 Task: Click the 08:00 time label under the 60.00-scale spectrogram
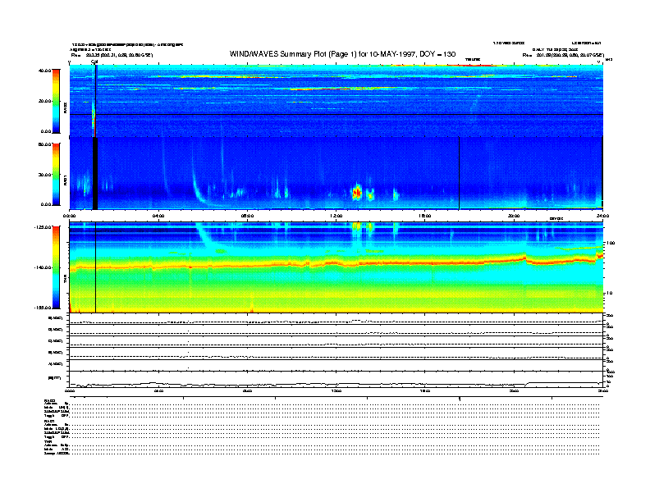pos(247,216)
